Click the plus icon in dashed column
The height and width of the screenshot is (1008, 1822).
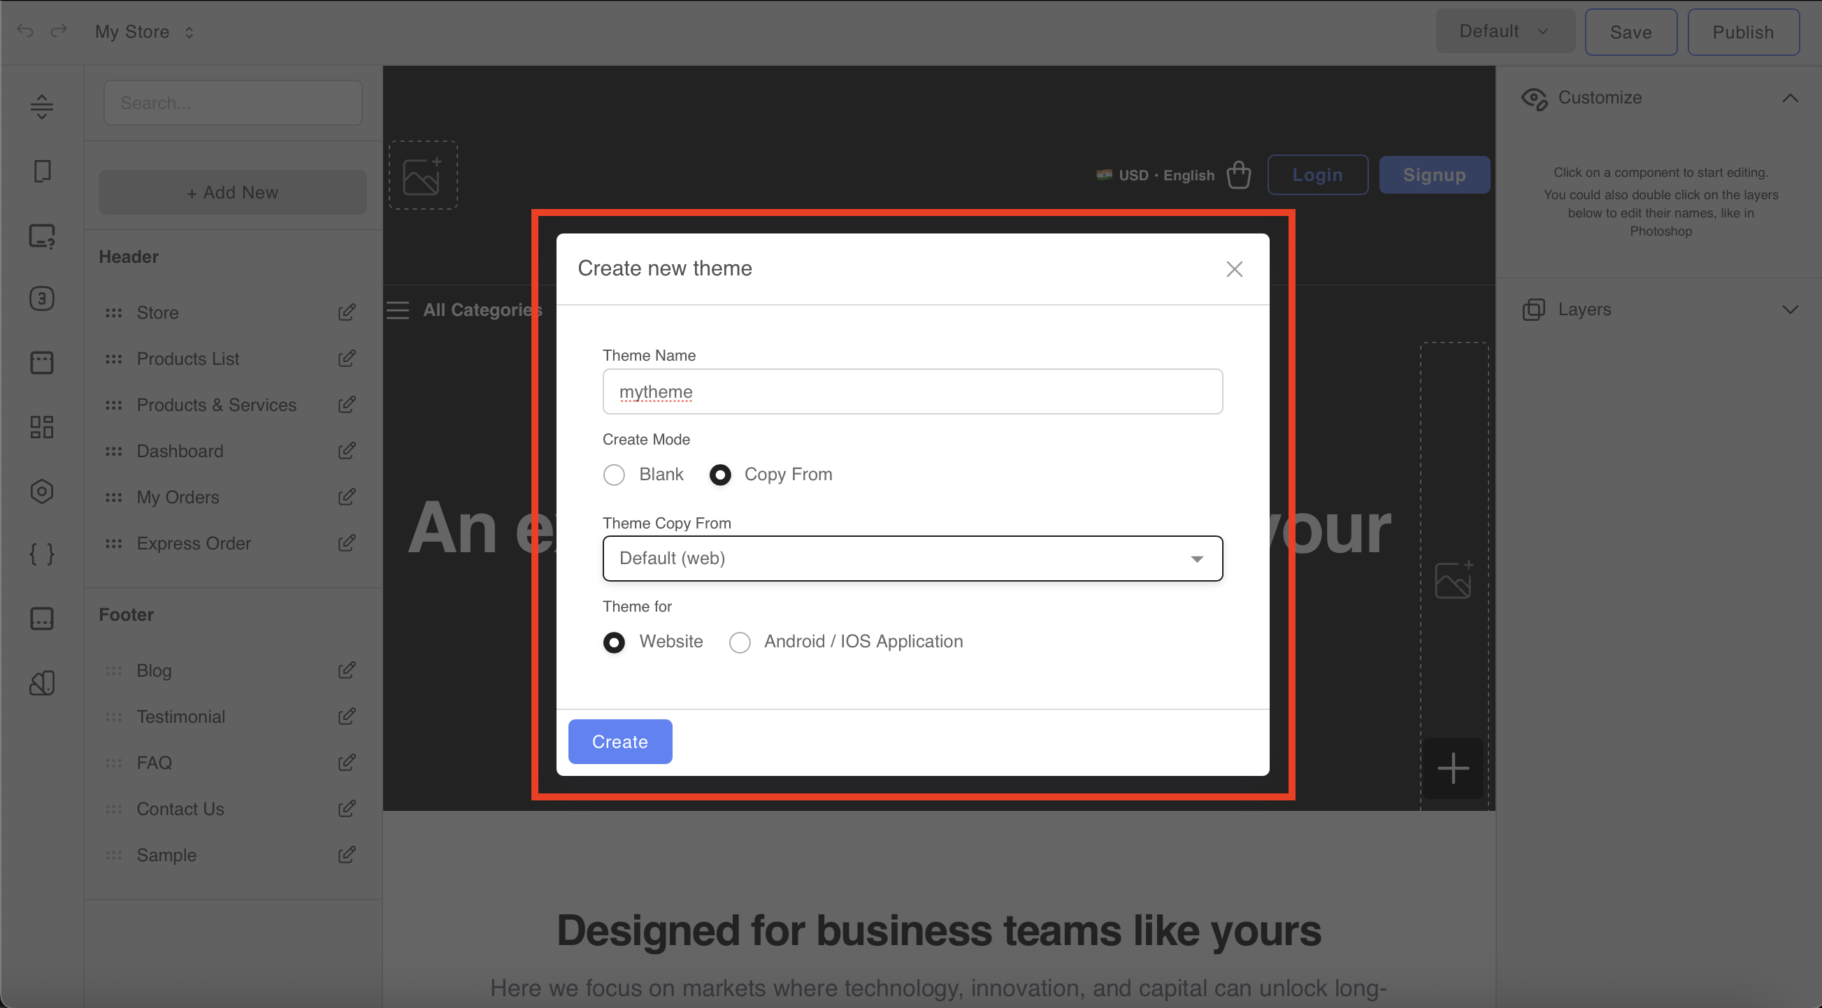[1453, 768]
